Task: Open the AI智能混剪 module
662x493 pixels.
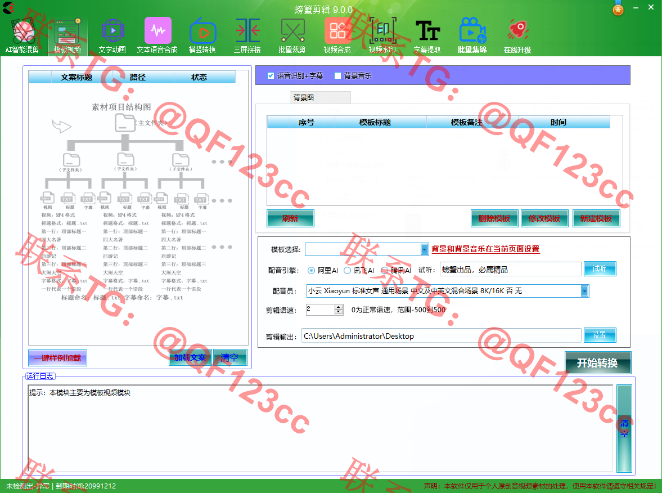Action: [x=22, y=36]
